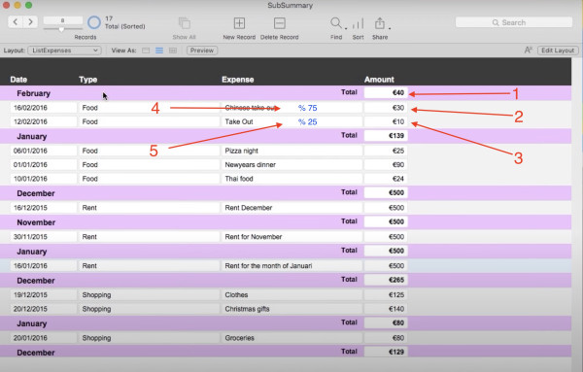Click the €140 amount field
The height and width of the screenshot is (372, 583).
386,309
